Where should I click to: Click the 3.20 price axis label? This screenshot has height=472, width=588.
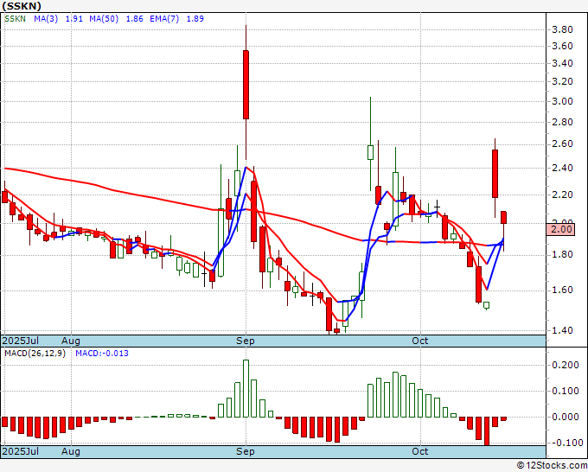click(x=562, y=81)
